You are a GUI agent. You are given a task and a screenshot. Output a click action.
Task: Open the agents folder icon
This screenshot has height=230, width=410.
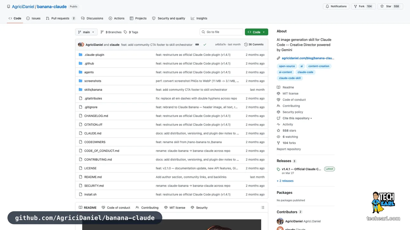click(80, 72)
